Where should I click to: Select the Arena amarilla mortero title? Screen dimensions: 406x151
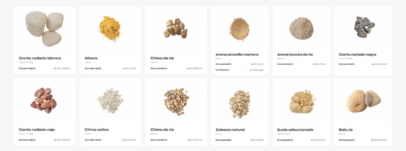[x=237, y=54]
